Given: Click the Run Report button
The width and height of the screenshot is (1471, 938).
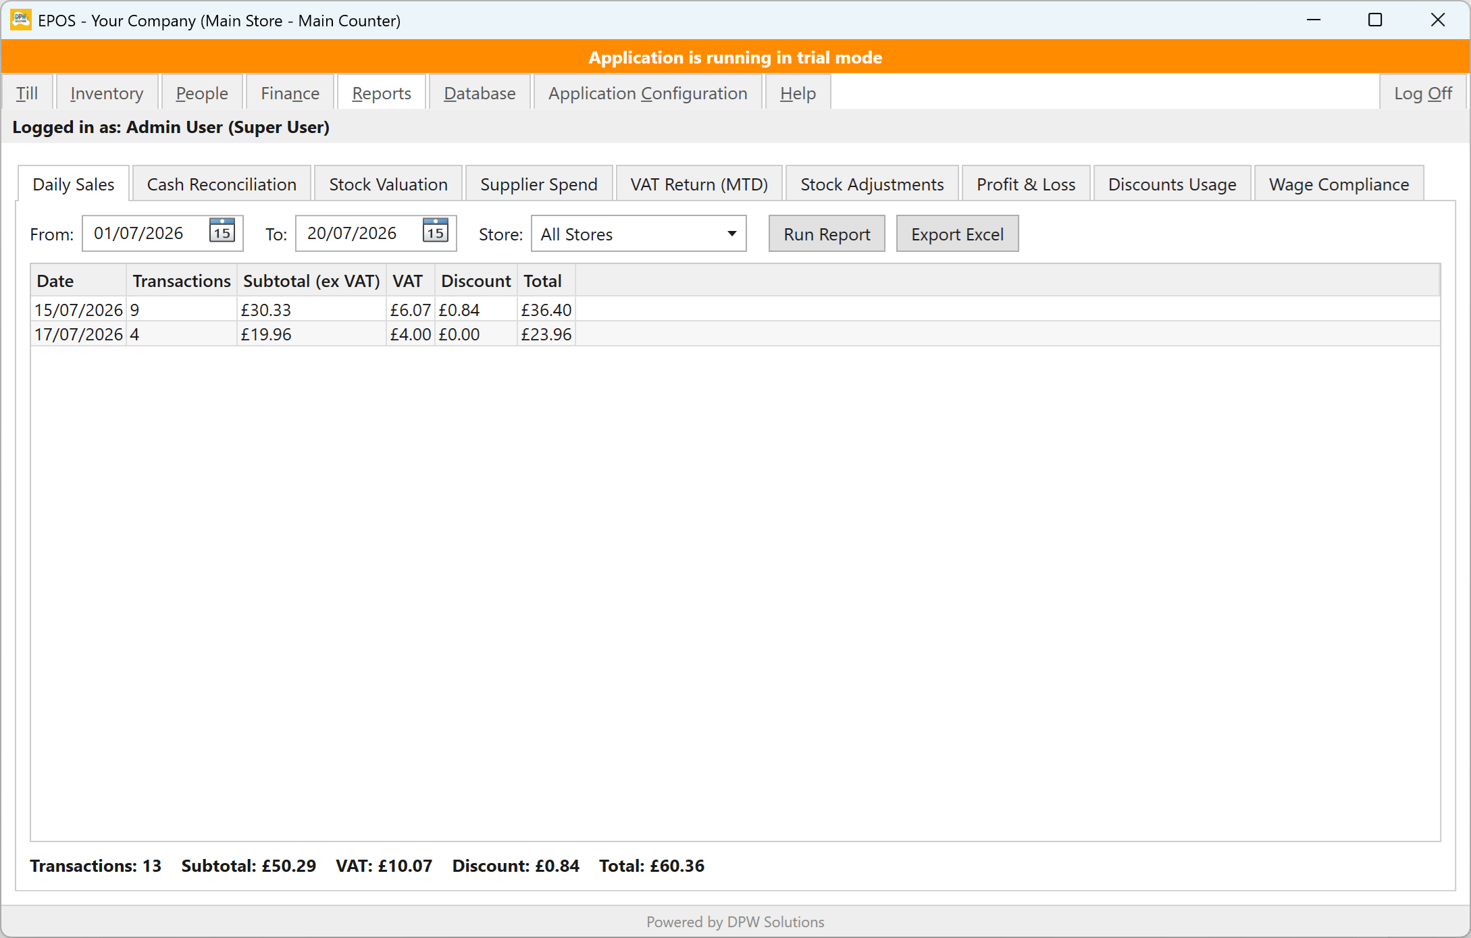Looking at the screenshot, I should (827, 234).
